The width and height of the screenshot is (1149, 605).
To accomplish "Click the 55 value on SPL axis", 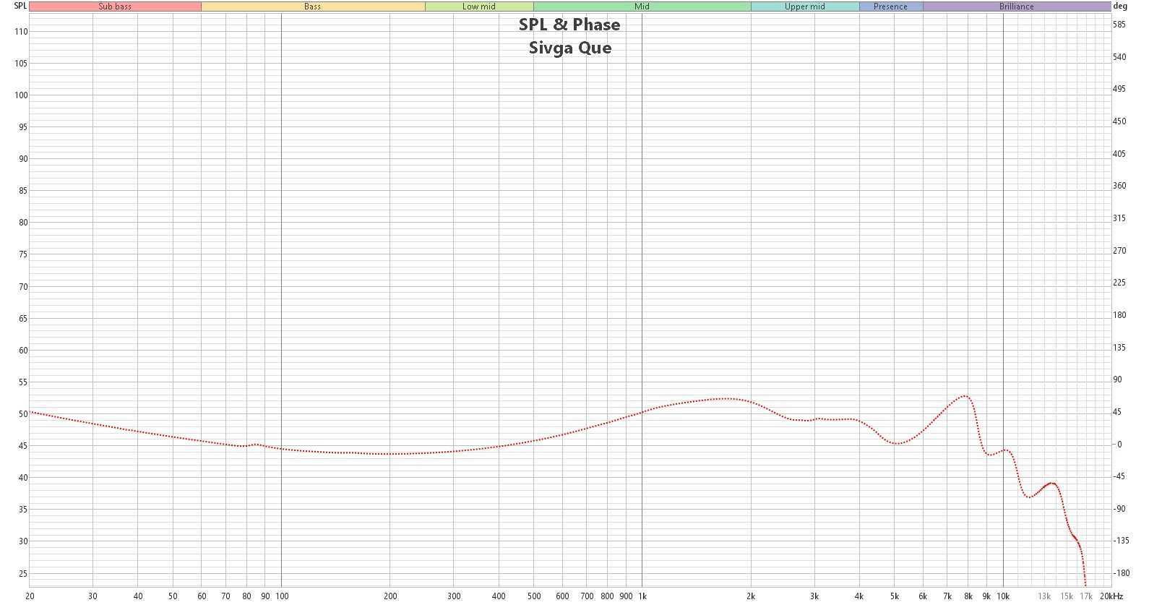I will click(x=23, y=382).
